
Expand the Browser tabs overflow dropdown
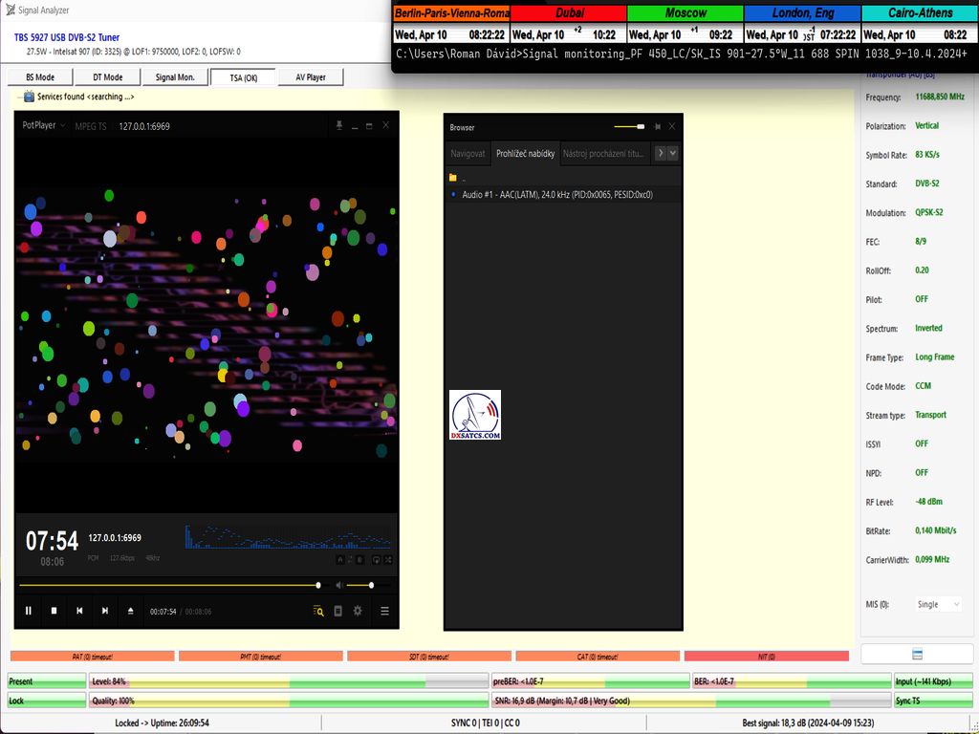673,153
